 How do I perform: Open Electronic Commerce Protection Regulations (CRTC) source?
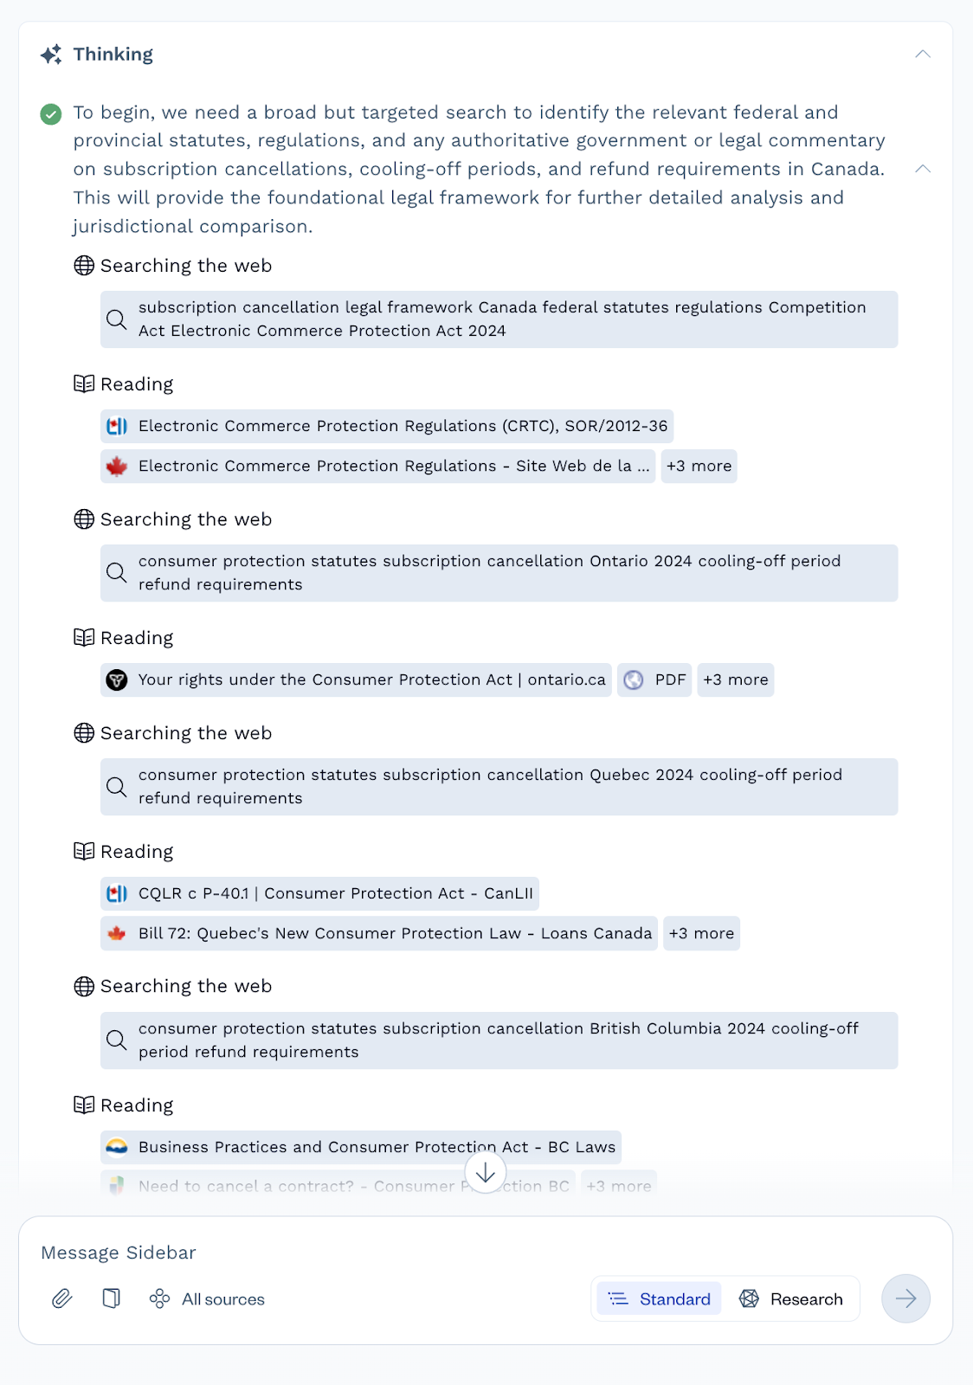point(387,426)
